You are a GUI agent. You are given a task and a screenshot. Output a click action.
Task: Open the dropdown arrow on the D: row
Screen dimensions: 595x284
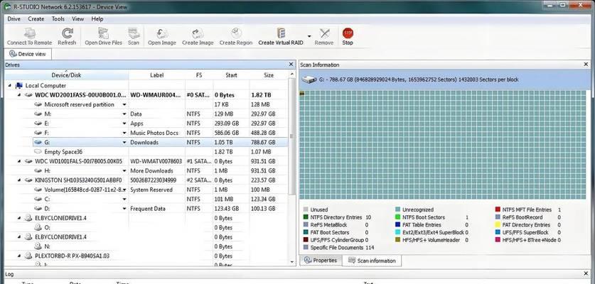[124, 209]
